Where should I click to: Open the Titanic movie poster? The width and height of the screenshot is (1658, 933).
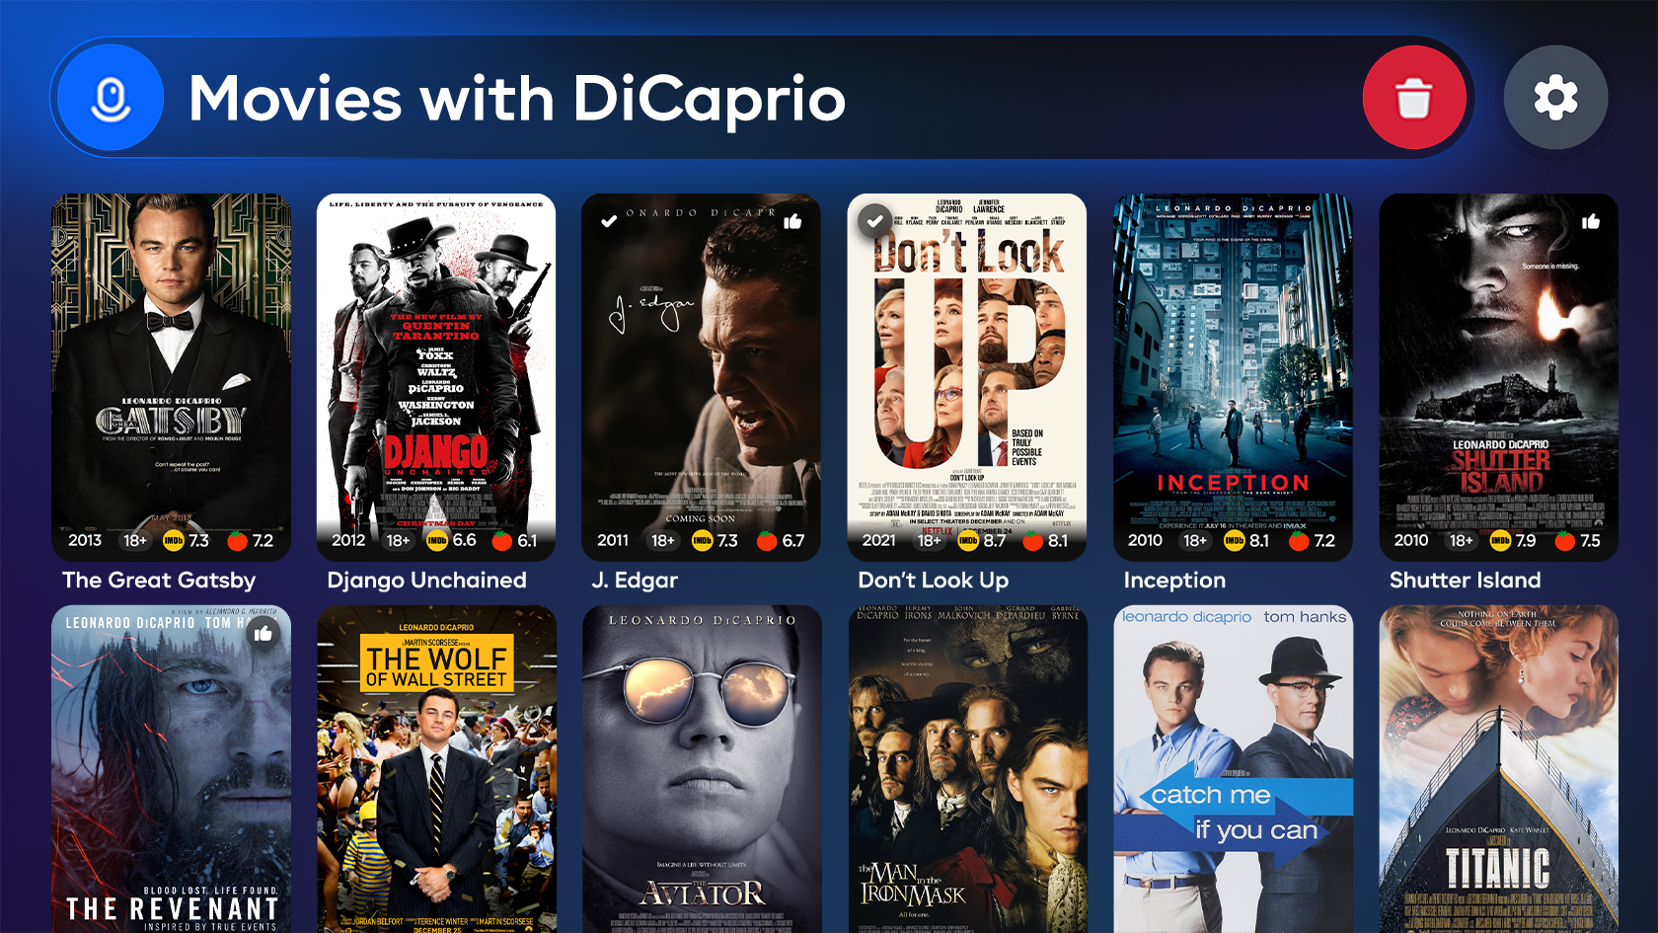tap(1498, 769)
